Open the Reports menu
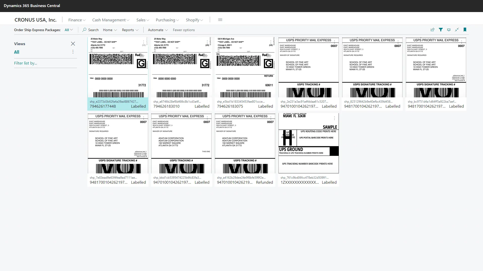483x271 pixels. point(130,30)
